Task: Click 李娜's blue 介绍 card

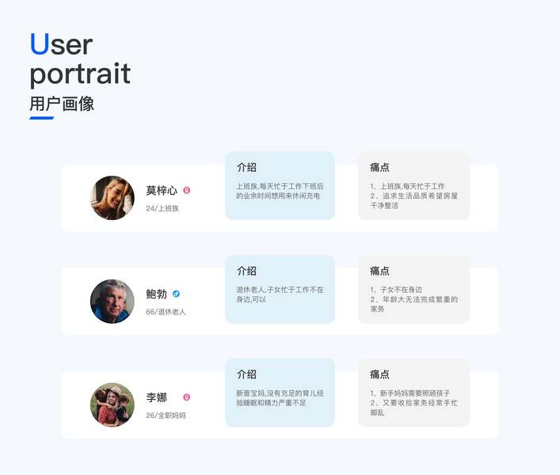Action: [280, 393]
